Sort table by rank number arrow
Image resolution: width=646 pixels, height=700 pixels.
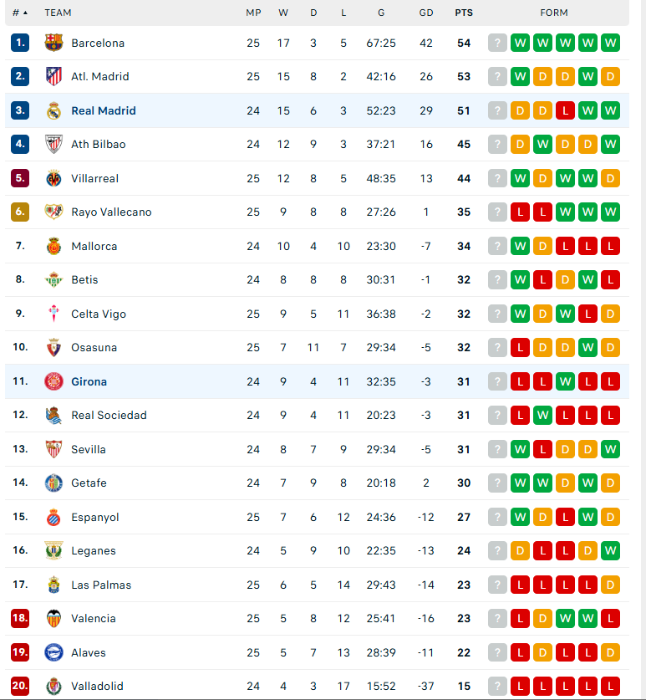25,13
